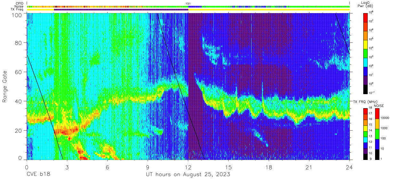Viewport: 393px width, 181px height.
Task: Click 'UT hours on August 25, 2023' title
Action: point(188,175)
